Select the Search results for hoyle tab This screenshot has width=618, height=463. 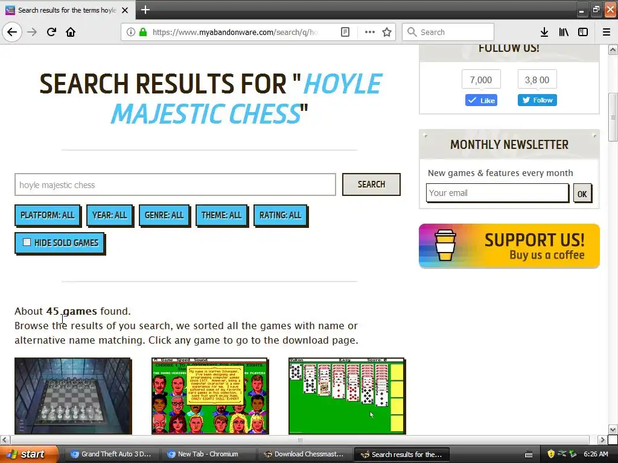pos(67,10)
